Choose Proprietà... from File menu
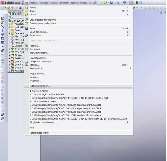The image size is (167, 161). 78,81
